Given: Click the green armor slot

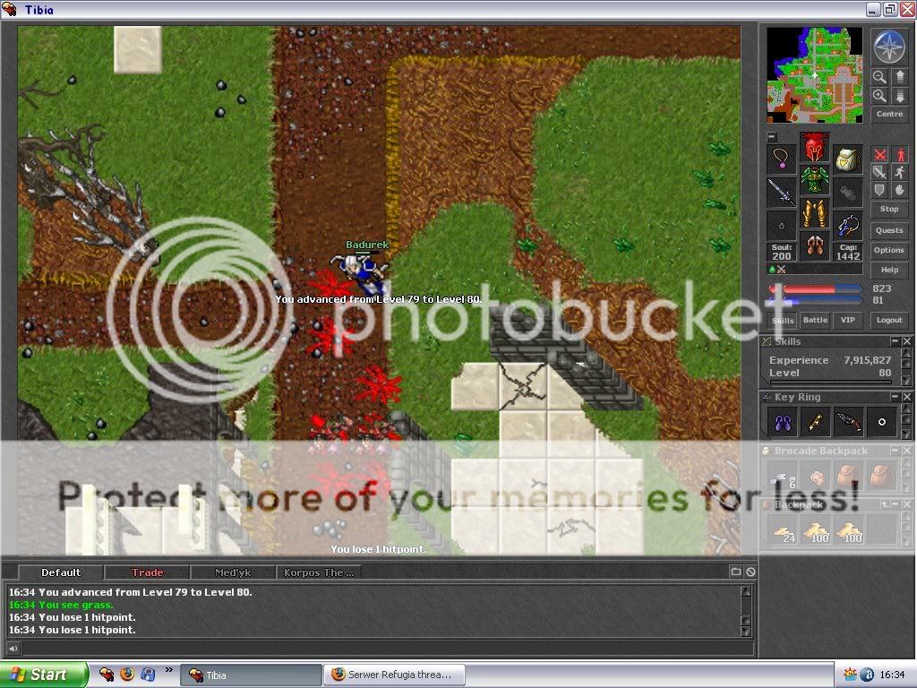Looking at the screenshot, I should (814, 180).
